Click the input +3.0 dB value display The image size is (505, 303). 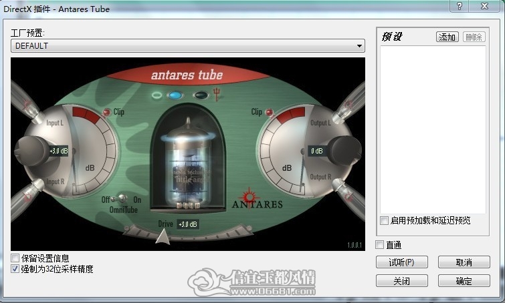[x=58, y=151]
